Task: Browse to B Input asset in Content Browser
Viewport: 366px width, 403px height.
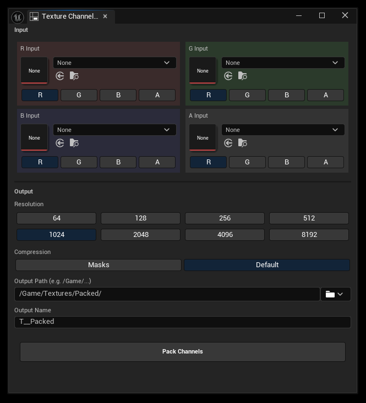Action: tap(74, 143)
